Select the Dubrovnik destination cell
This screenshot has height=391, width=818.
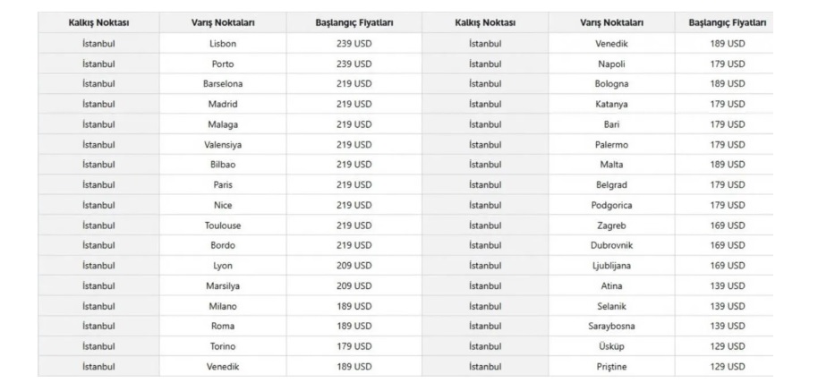click(611, 245)
